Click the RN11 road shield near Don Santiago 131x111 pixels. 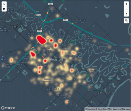[x=51, y=4]
